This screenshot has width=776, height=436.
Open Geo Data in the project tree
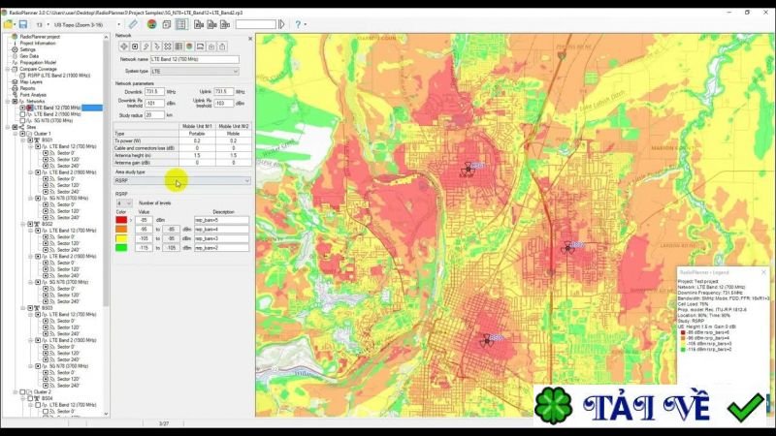click(x=29, y=56)
